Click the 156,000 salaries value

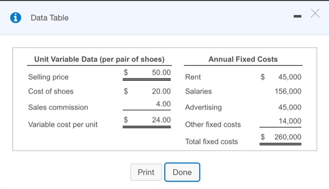pos(288,91)
